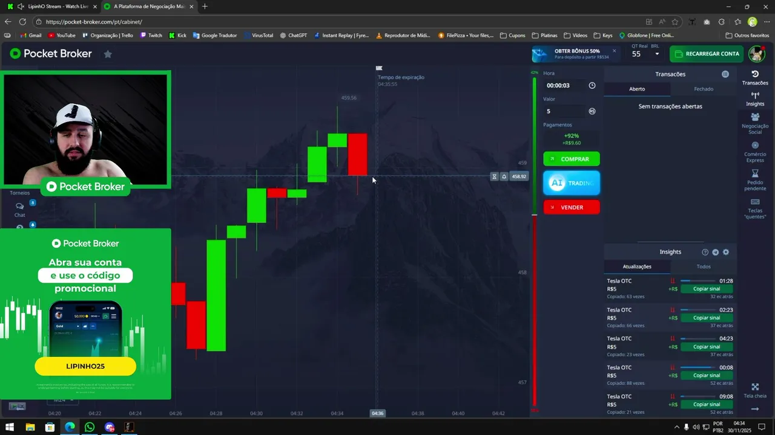The width and height of the screenshot is (775, 435).
Task: Switch to Tela cheia fullscreen
Action: point(755,390)
